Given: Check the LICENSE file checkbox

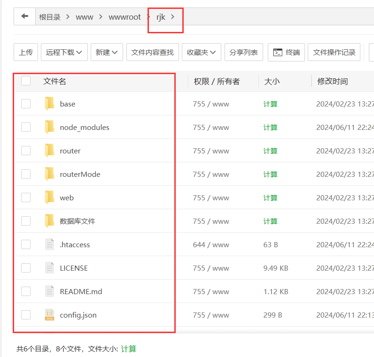Looking at the screenshot, I should pos(26,268).
